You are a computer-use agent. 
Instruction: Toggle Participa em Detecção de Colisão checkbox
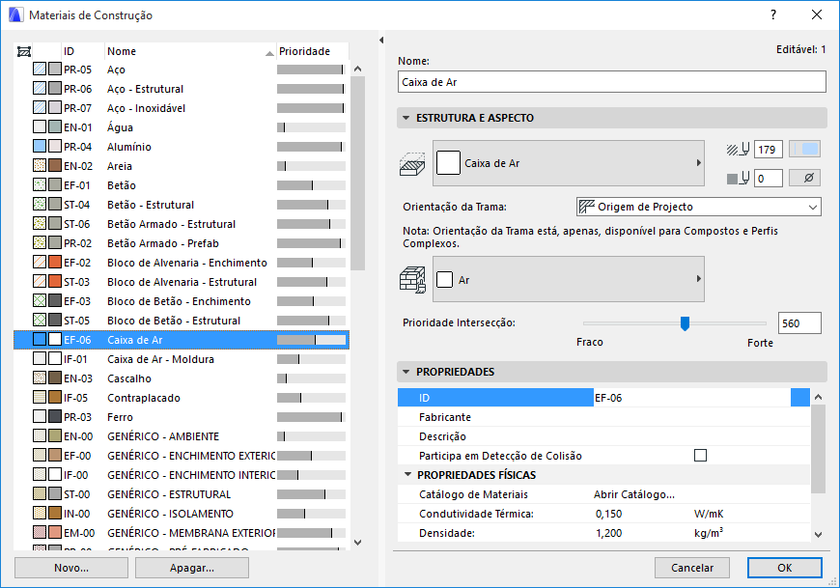(x=700, y=455)
